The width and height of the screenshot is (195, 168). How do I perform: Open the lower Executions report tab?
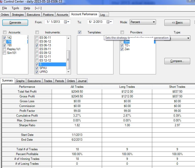pos(34,81)
